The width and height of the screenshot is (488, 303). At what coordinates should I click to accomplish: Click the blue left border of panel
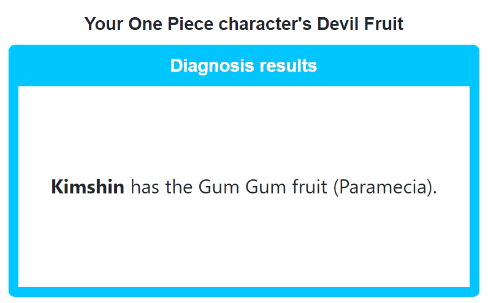(13, 187)
